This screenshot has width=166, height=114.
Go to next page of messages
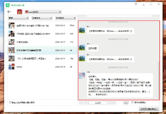coord(109,103)
